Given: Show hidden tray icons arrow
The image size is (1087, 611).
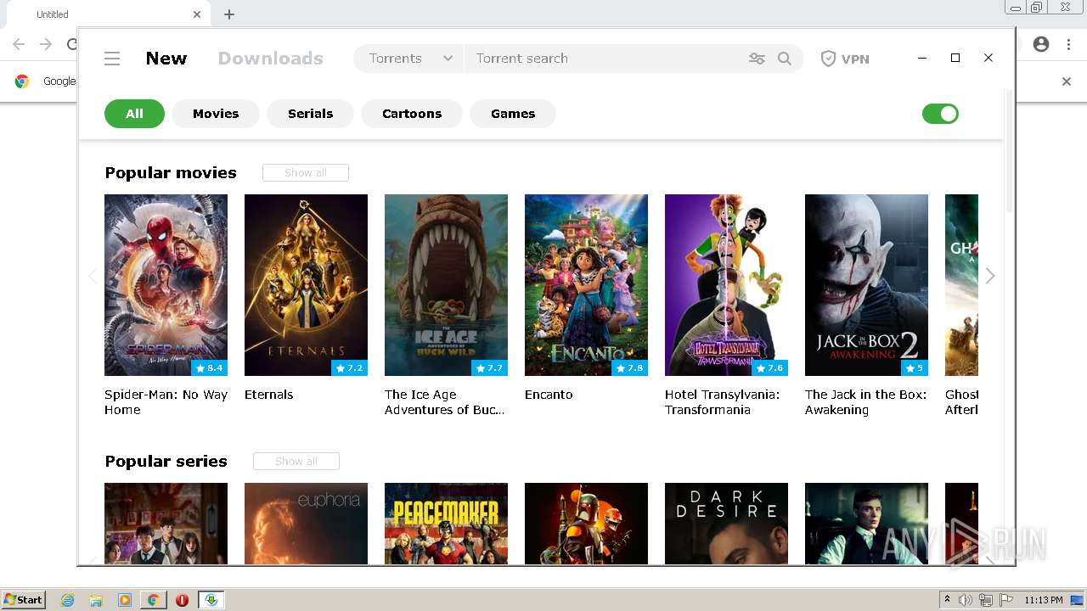Looking at the screenshot, I should [x=947, y=600].
